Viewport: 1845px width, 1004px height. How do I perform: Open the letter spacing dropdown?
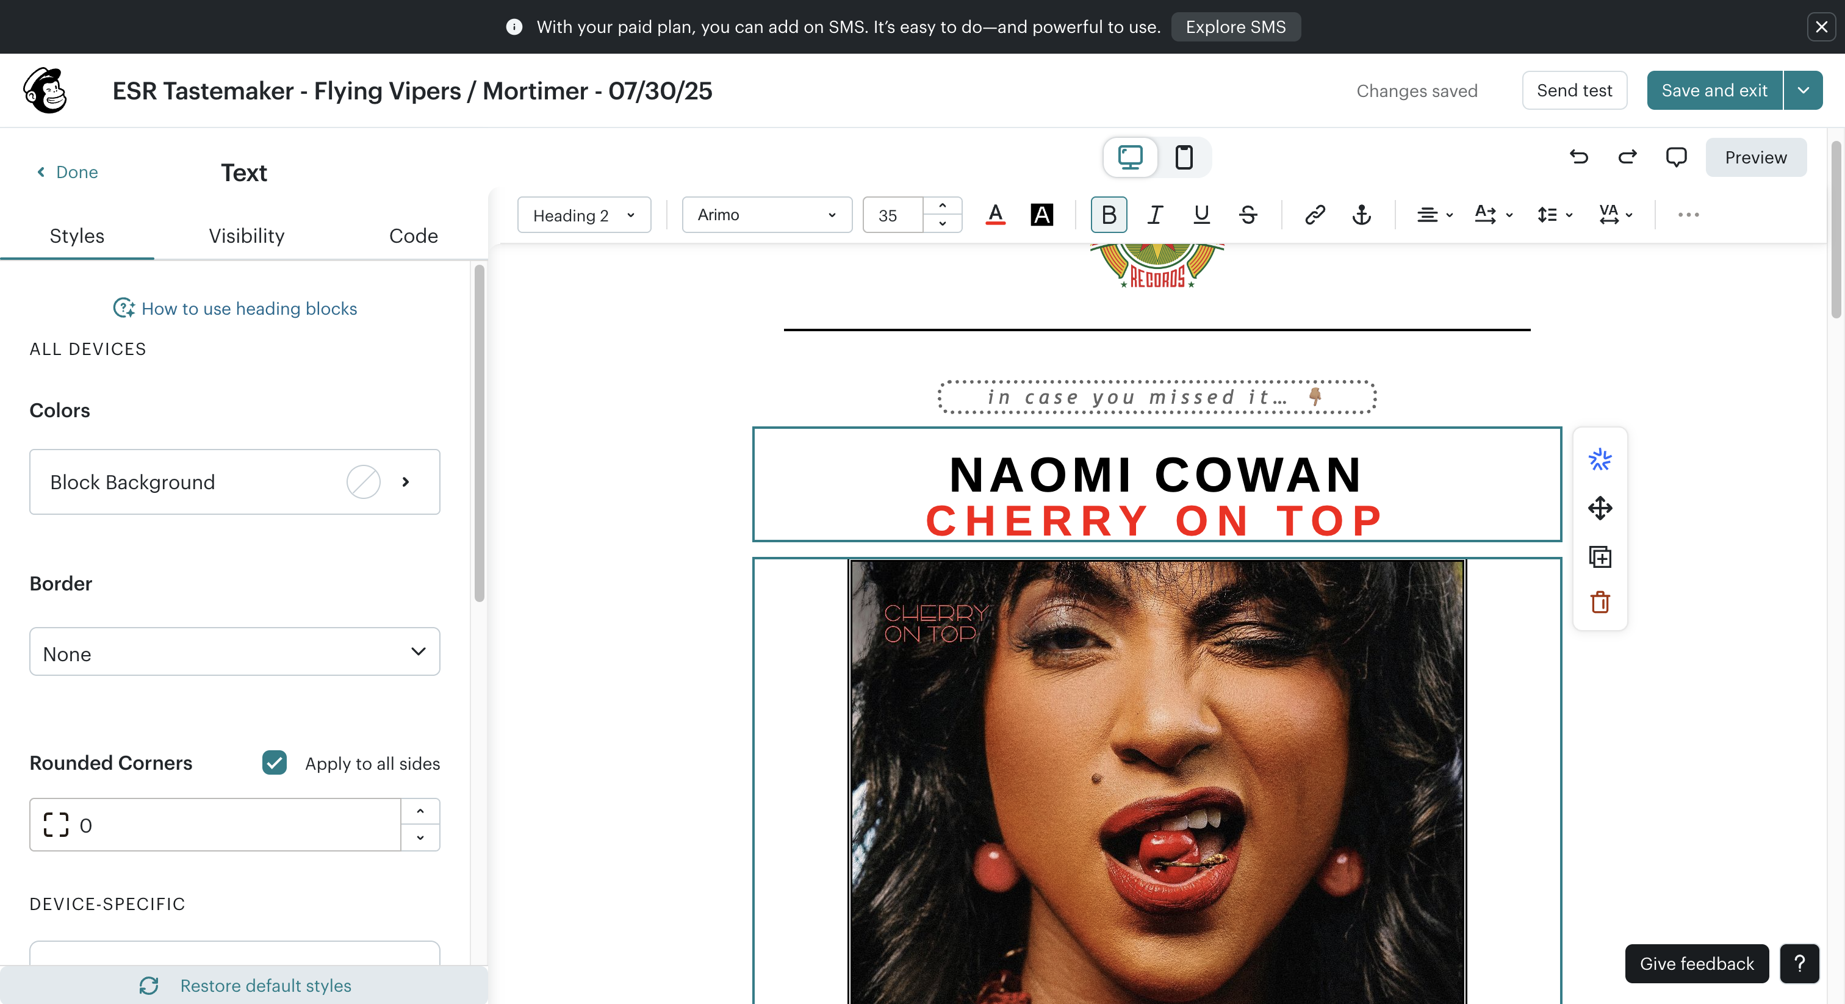(x=1615, y=215)
